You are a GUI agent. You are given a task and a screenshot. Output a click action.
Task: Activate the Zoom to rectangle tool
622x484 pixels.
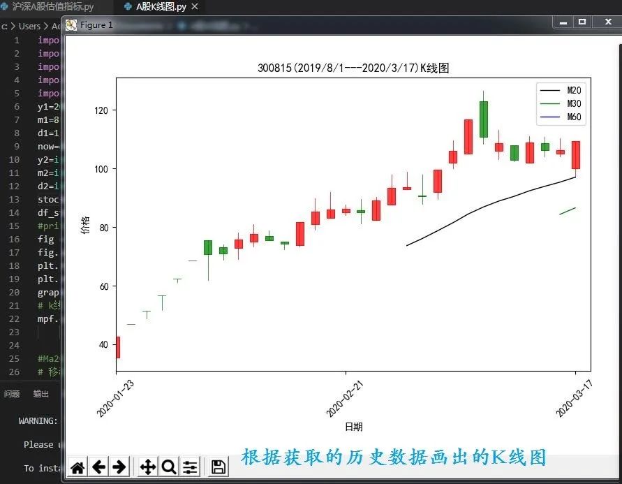tap(169, 467)
